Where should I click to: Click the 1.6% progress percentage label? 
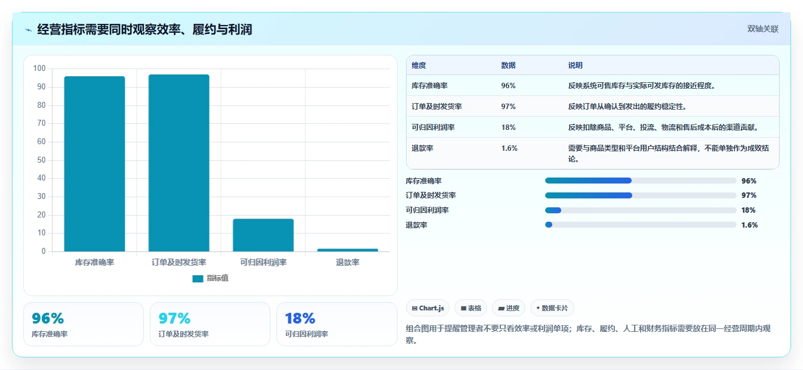[750, 225]
